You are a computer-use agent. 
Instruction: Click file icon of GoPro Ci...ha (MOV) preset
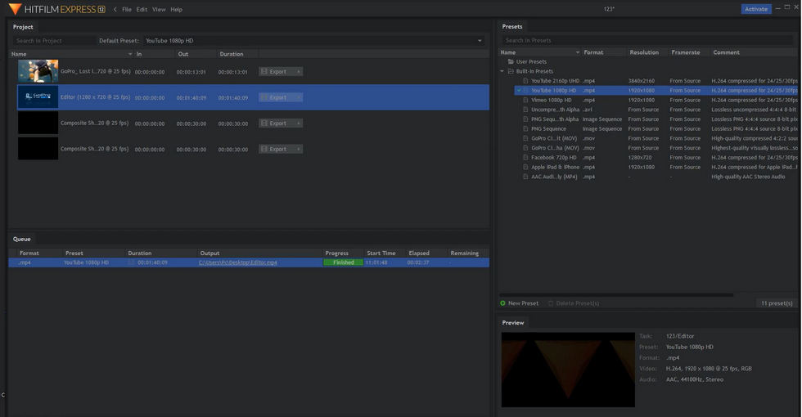click(525, 148)
